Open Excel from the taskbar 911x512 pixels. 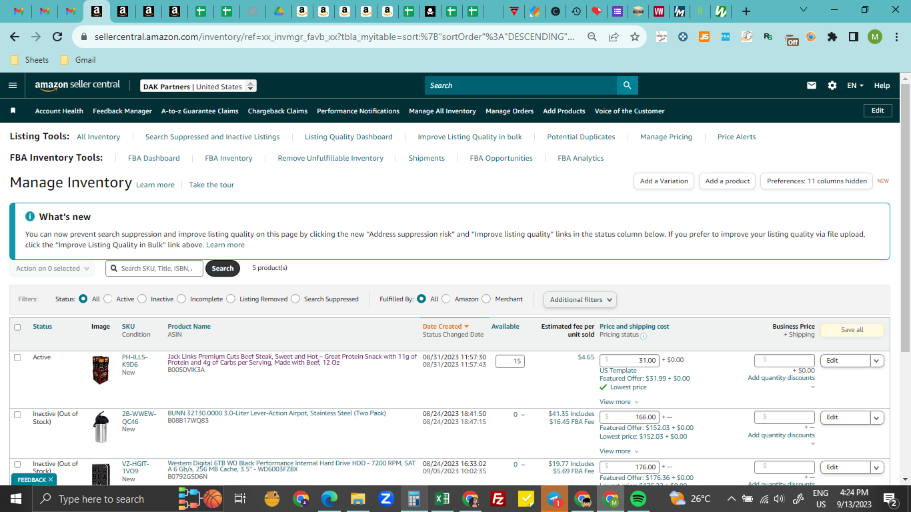click(x=441, y=499)
